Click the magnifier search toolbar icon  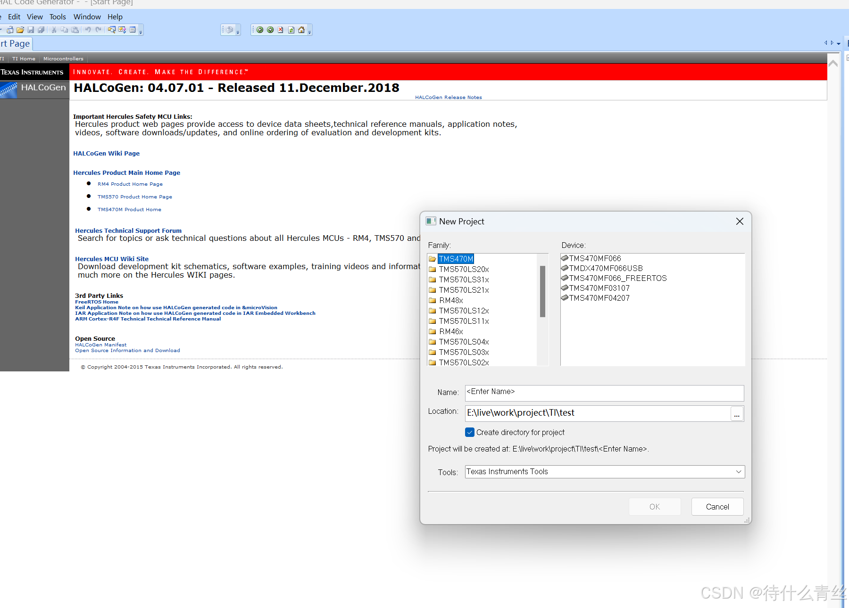tap(111, 30)
